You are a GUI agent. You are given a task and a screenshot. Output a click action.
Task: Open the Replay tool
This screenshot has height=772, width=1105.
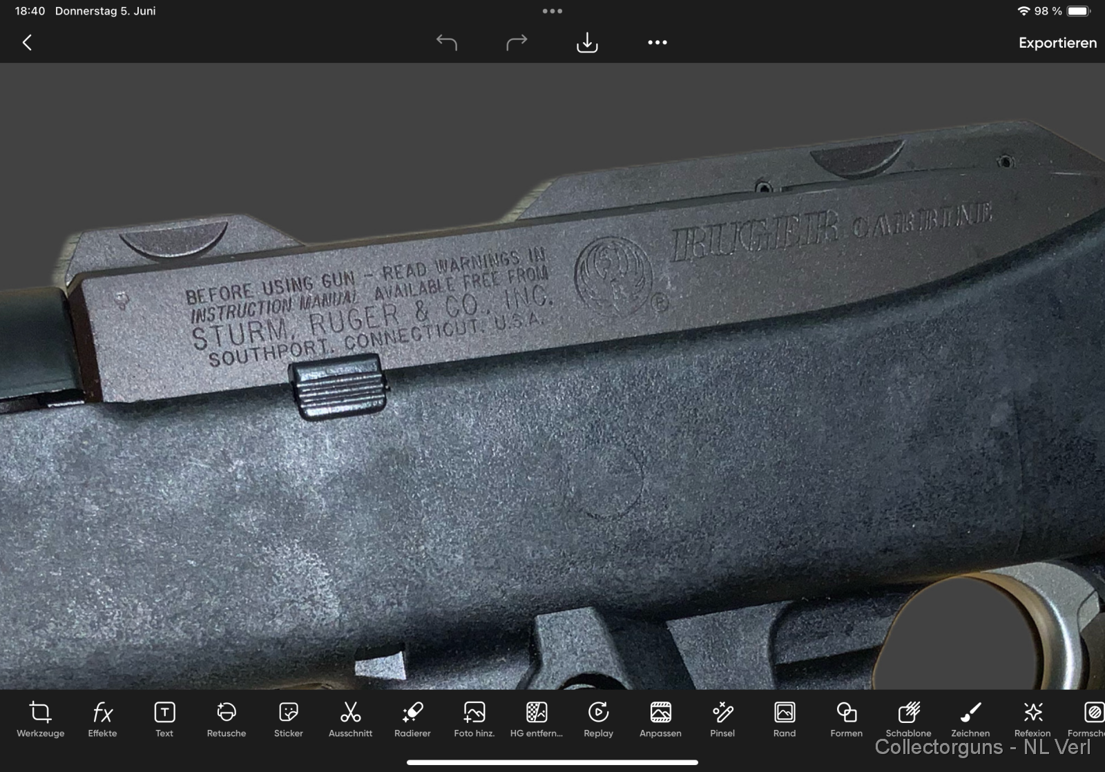pyautogui.click(x=598, y=720)
